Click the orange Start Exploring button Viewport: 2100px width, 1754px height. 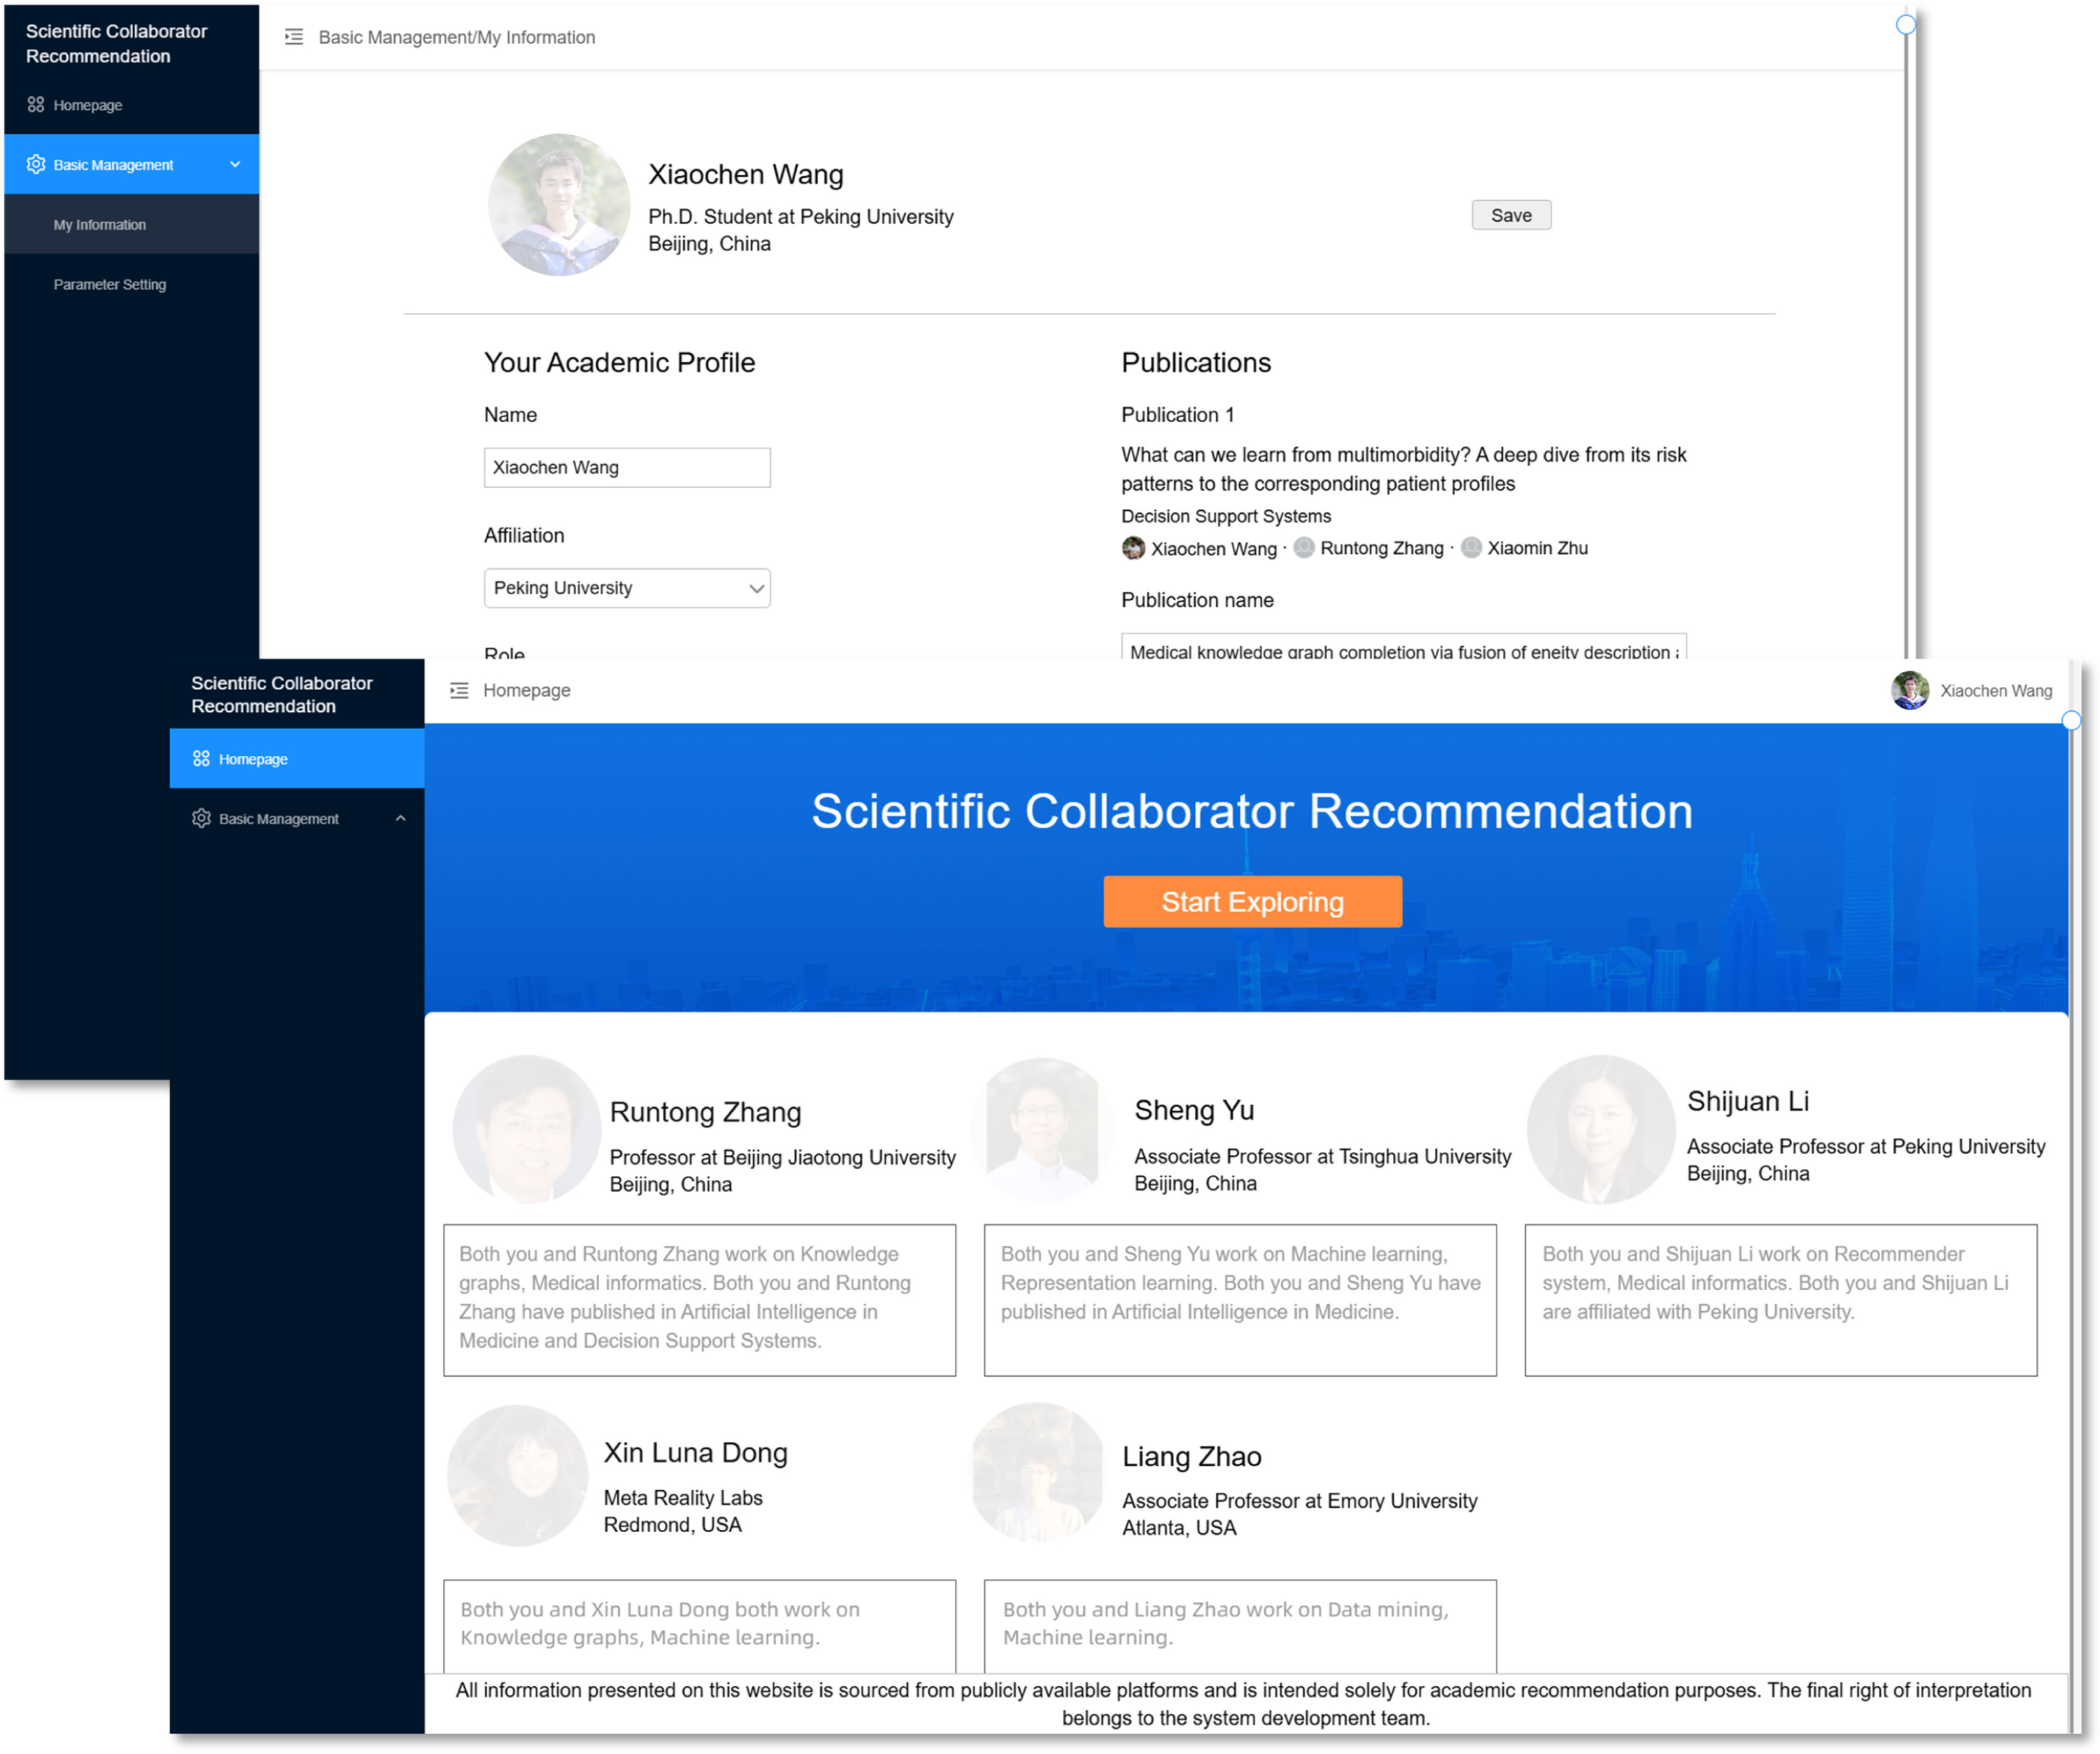1252,902
